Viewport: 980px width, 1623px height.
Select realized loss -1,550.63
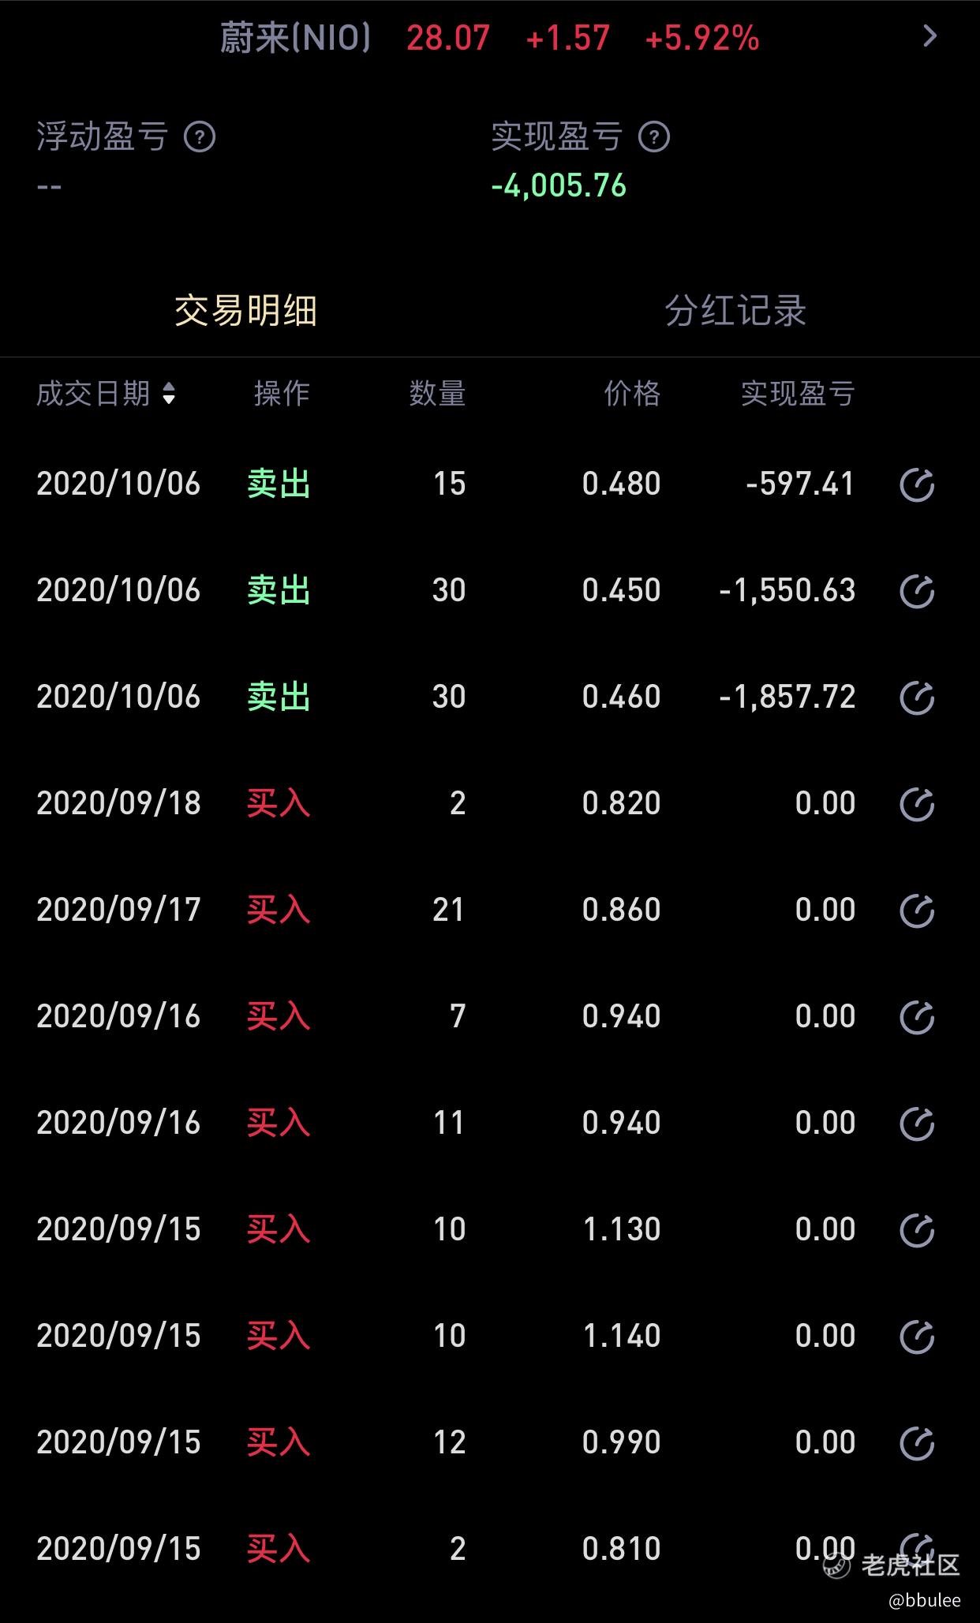coord(787,590)
